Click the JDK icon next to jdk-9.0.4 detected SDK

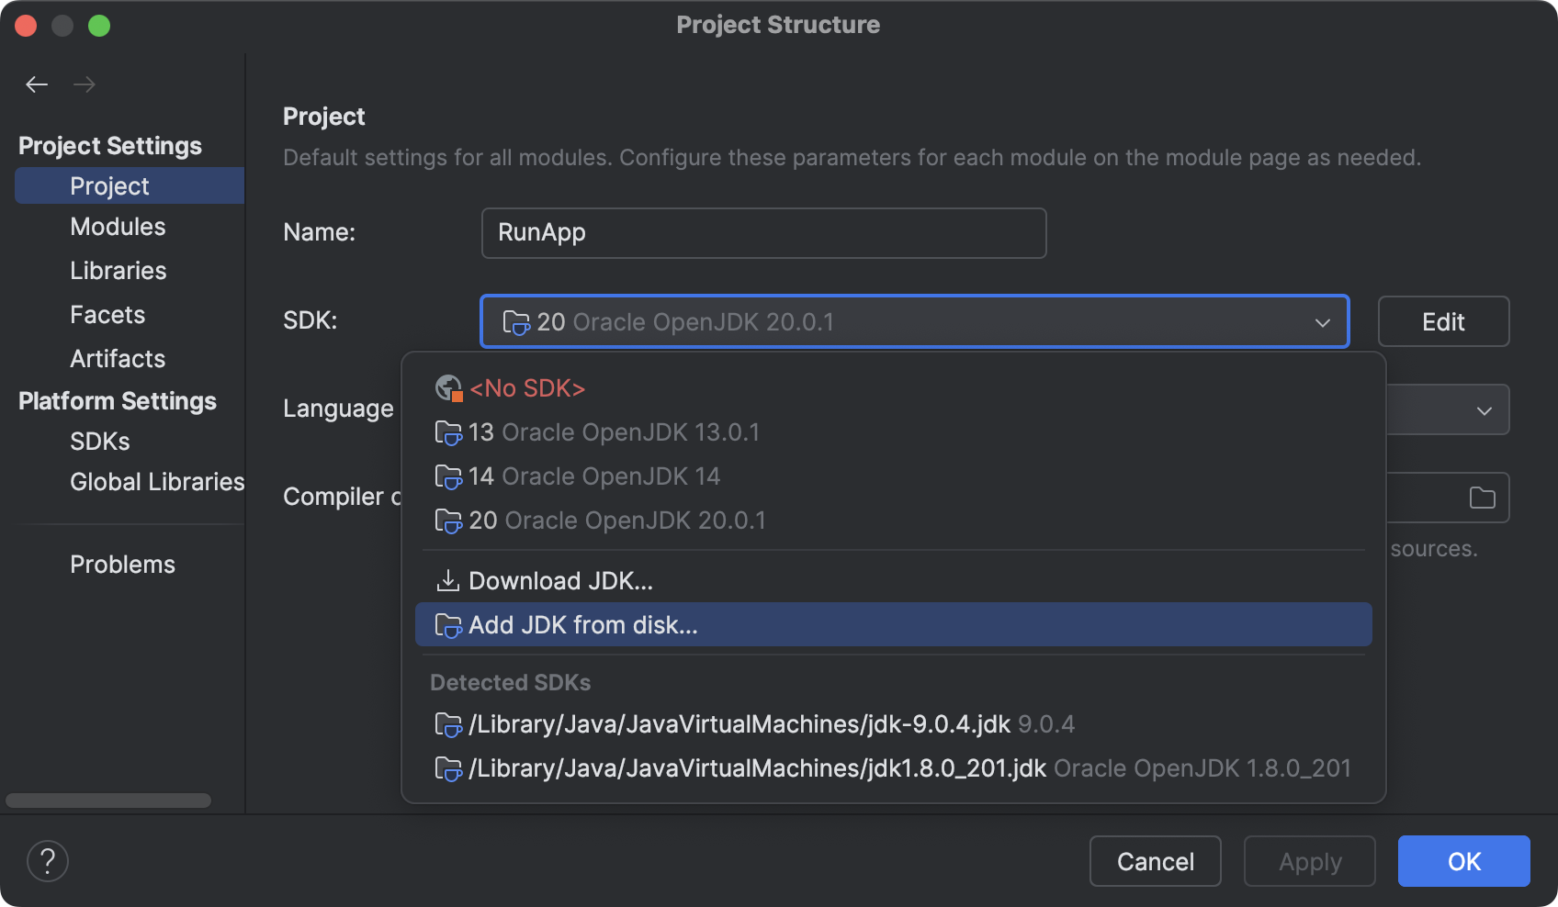(448, 723)
